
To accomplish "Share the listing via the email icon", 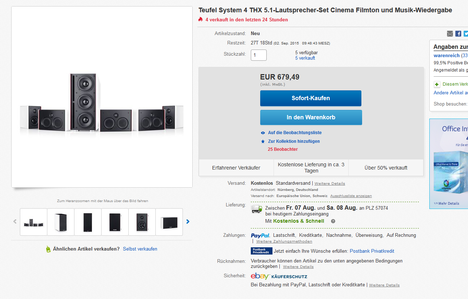I will pyautogui.click(x=450, y=34).
